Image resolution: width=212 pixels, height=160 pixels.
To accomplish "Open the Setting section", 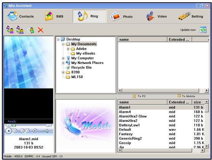I will 191,16.
